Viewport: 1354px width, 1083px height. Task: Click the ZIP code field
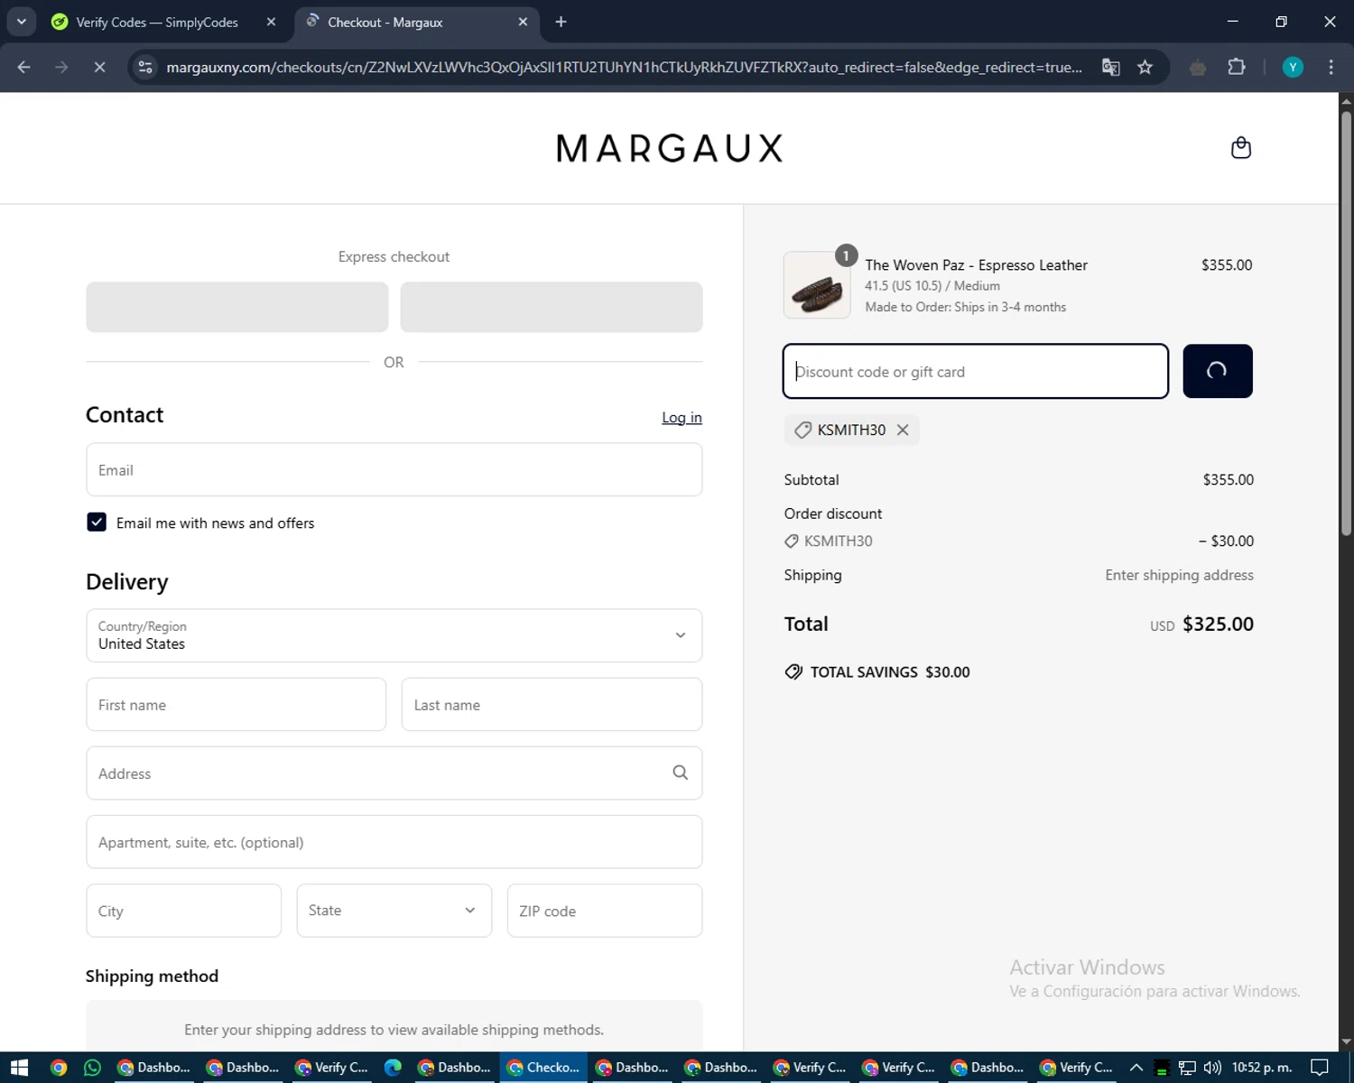click(605, 911)
